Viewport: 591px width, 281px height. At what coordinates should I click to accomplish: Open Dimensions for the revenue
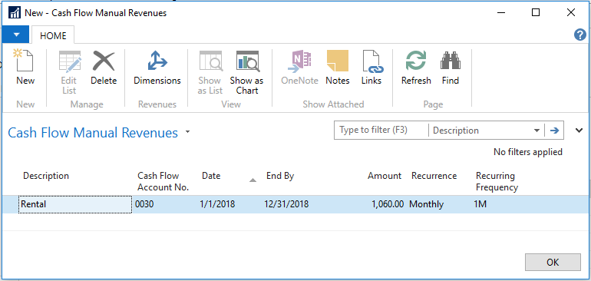(157, 68)
